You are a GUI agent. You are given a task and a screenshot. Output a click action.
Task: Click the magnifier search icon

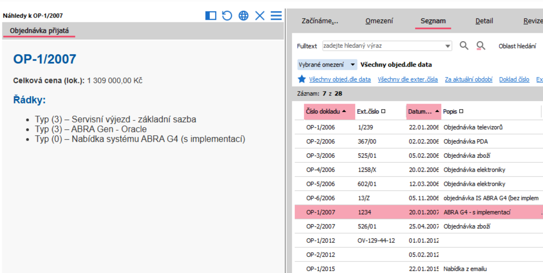pos(464,46)
